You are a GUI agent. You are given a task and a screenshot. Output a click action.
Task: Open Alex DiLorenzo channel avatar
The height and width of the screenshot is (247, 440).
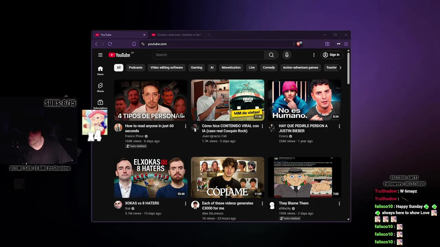pyautogui.click(x=195, y=205)
